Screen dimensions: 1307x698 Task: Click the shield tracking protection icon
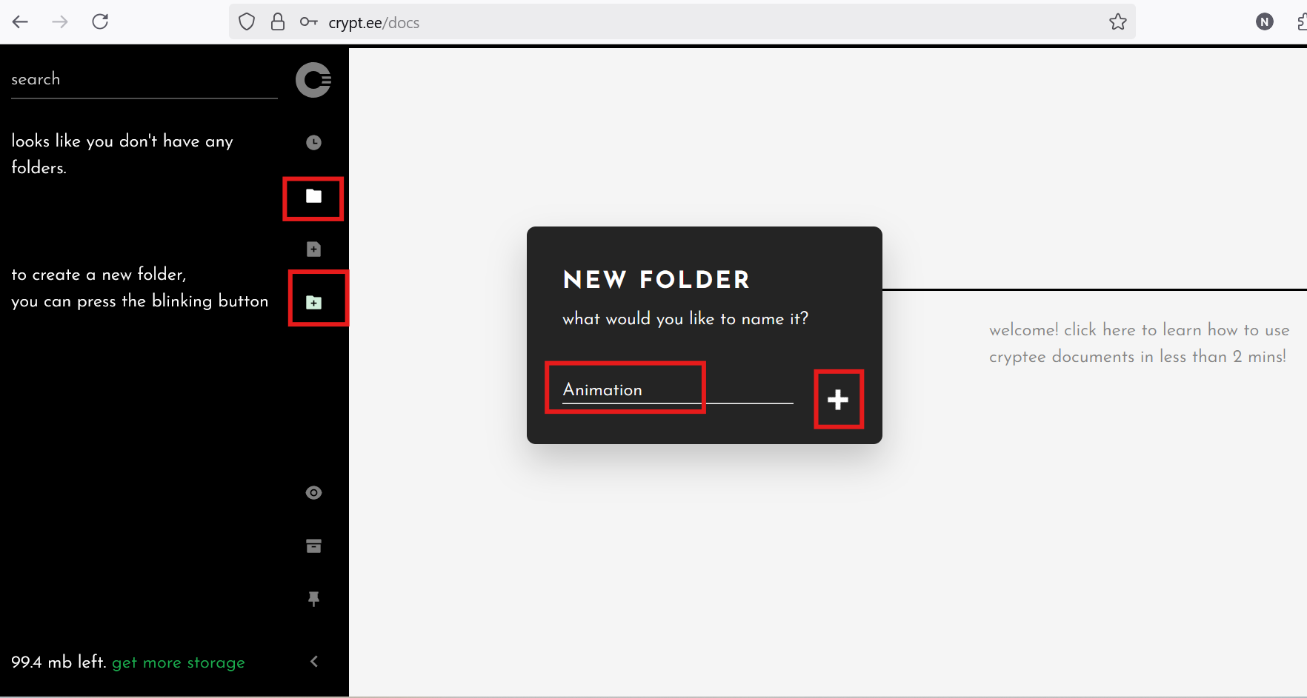pyautogui.click(x=247, y=22)
